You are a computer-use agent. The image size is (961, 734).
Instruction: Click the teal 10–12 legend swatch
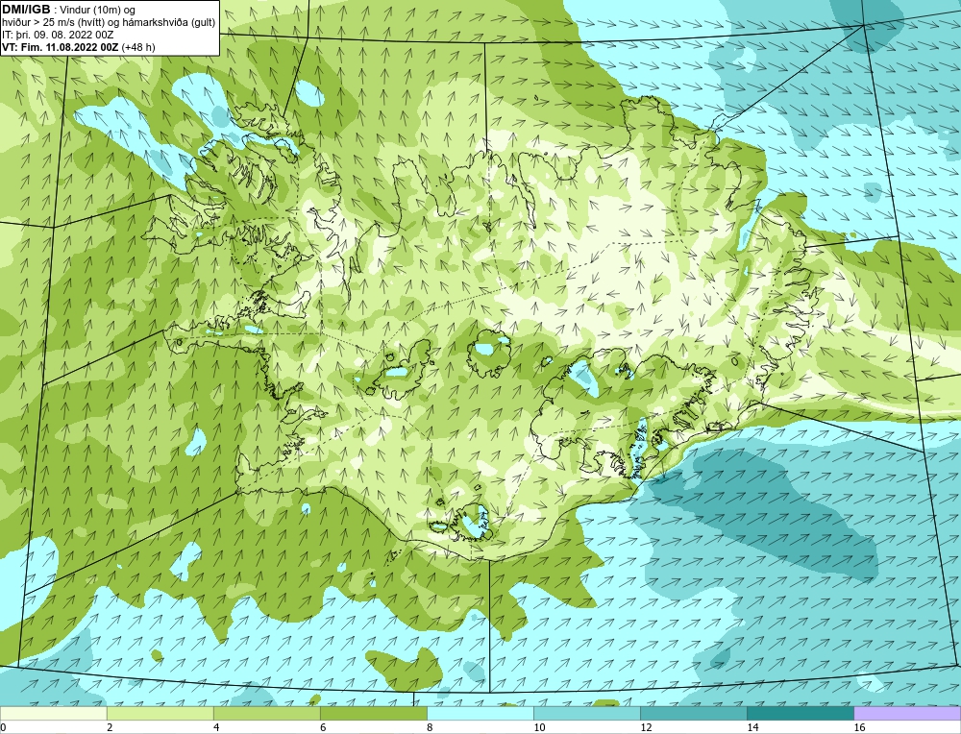587,713
